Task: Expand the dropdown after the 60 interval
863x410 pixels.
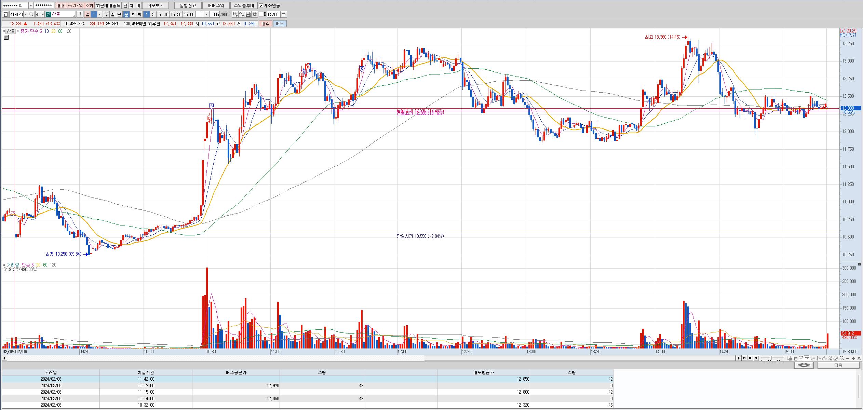Action: pos(207,14)
